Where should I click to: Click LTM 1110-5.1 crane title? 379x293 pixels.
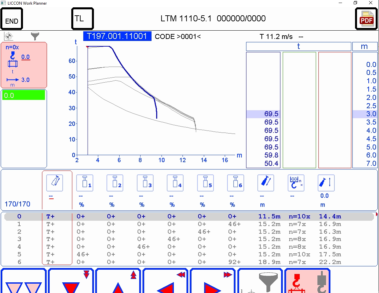pos(186,18)
